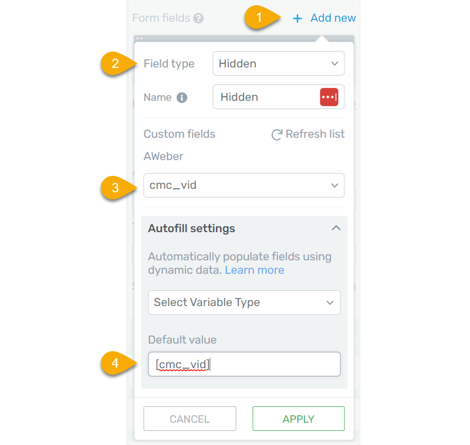The image size is (470, 445).
Task: Click the orange step 2 marker
Action: point(116,63)
